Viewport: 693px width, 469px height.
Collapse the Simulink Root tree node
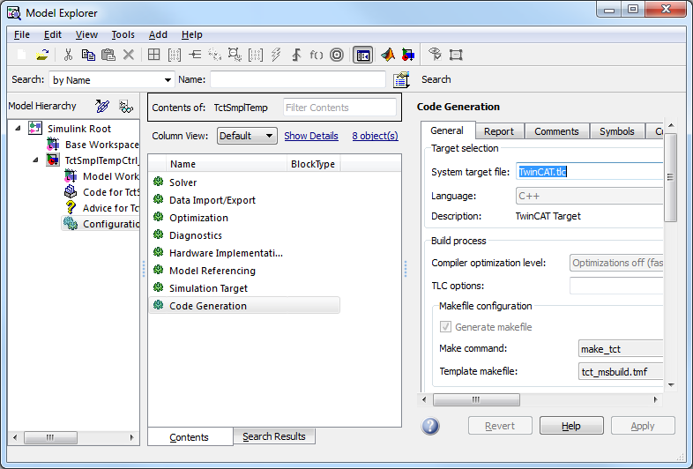click(x=18, y=128)
